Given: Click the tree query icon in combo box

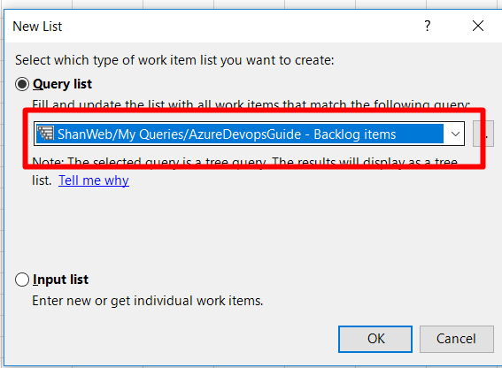Looking at the screenshot, I should point(45,133).
